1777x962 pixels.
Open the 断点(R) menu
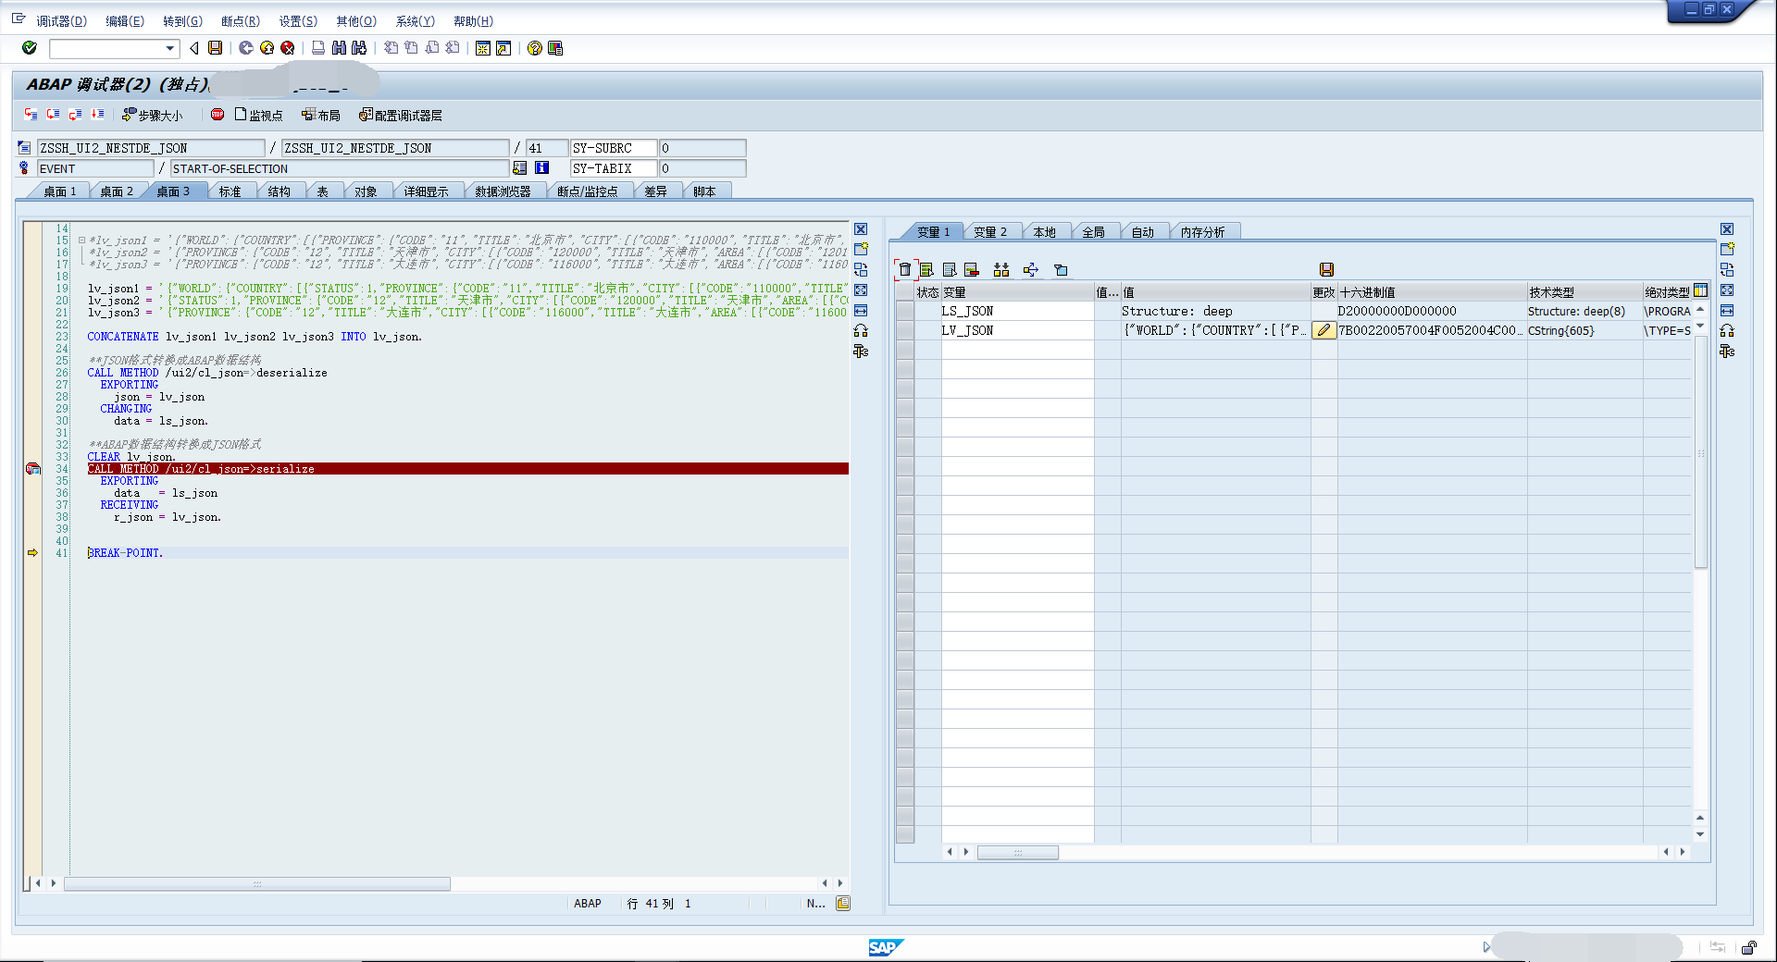point(241,21)
